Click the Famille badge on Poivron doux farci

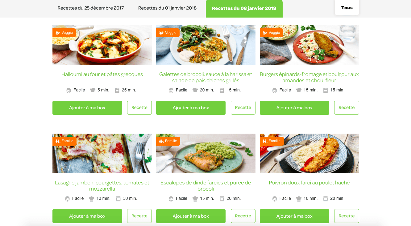pos(272,141)
